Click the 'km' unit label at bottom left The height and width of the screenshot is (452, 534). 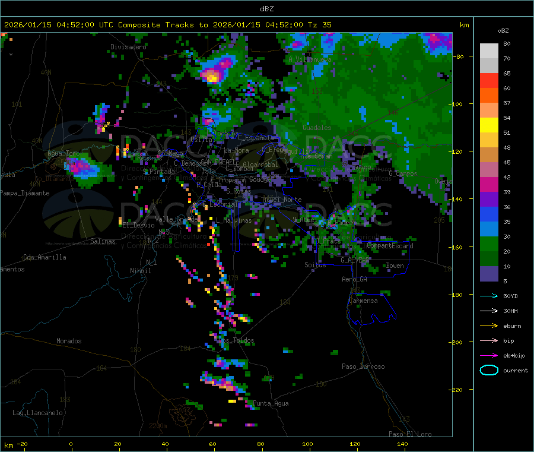[8, 445]
